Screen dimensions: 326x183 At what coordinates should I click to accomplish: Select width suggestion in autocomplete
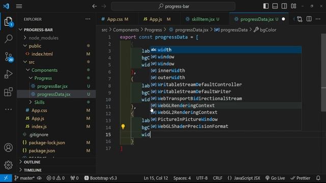pyautogui.click(x=226, y=50)
